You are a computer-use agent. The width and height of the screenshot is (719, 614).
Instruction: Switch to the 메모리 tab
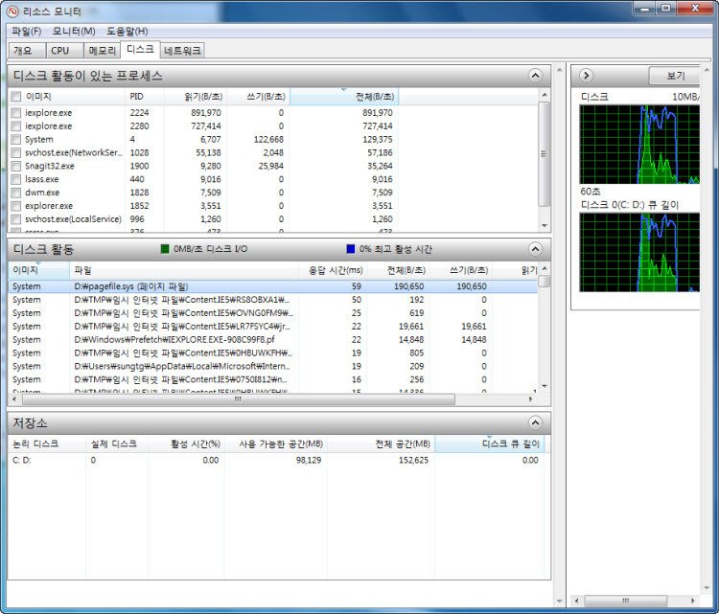(103, 50)
